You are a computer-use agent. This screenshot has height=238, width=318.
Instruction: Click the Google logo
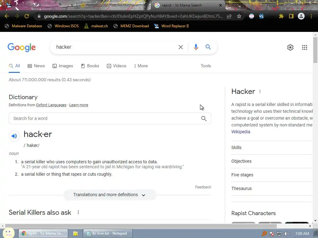pyautogui.click(x=21, y=47)
